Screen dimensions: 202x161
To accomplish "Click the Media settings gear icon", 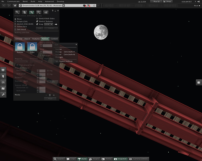I will point(54,95).
